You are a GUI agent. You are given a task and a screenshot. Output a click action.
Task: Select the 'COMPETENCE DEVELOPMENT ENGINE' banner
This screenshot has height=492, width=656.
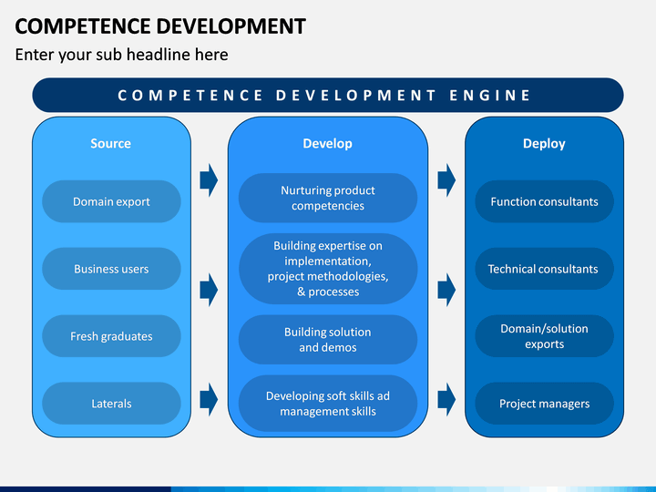coord(328,95)
